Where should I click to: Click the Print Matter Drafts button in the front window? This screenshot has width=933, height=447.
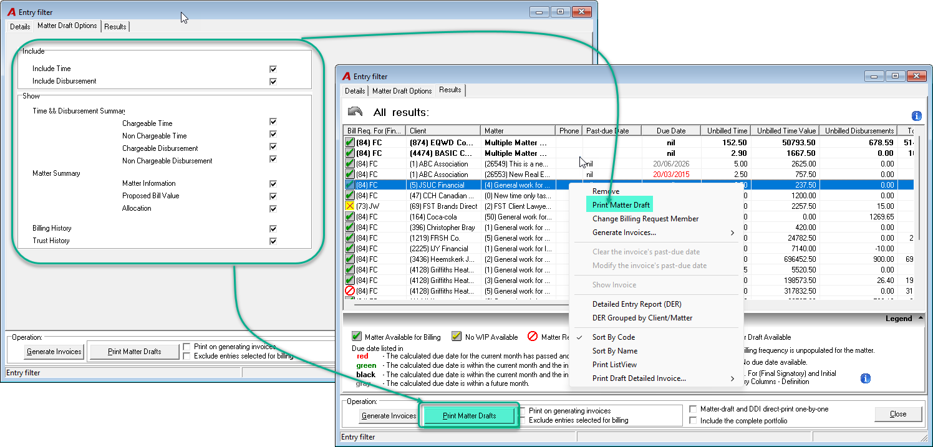(x=470, y=416)
